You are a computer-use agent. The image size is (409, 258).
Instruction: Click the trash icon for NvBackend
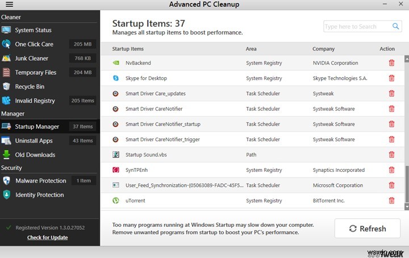[x=391, y=63]
